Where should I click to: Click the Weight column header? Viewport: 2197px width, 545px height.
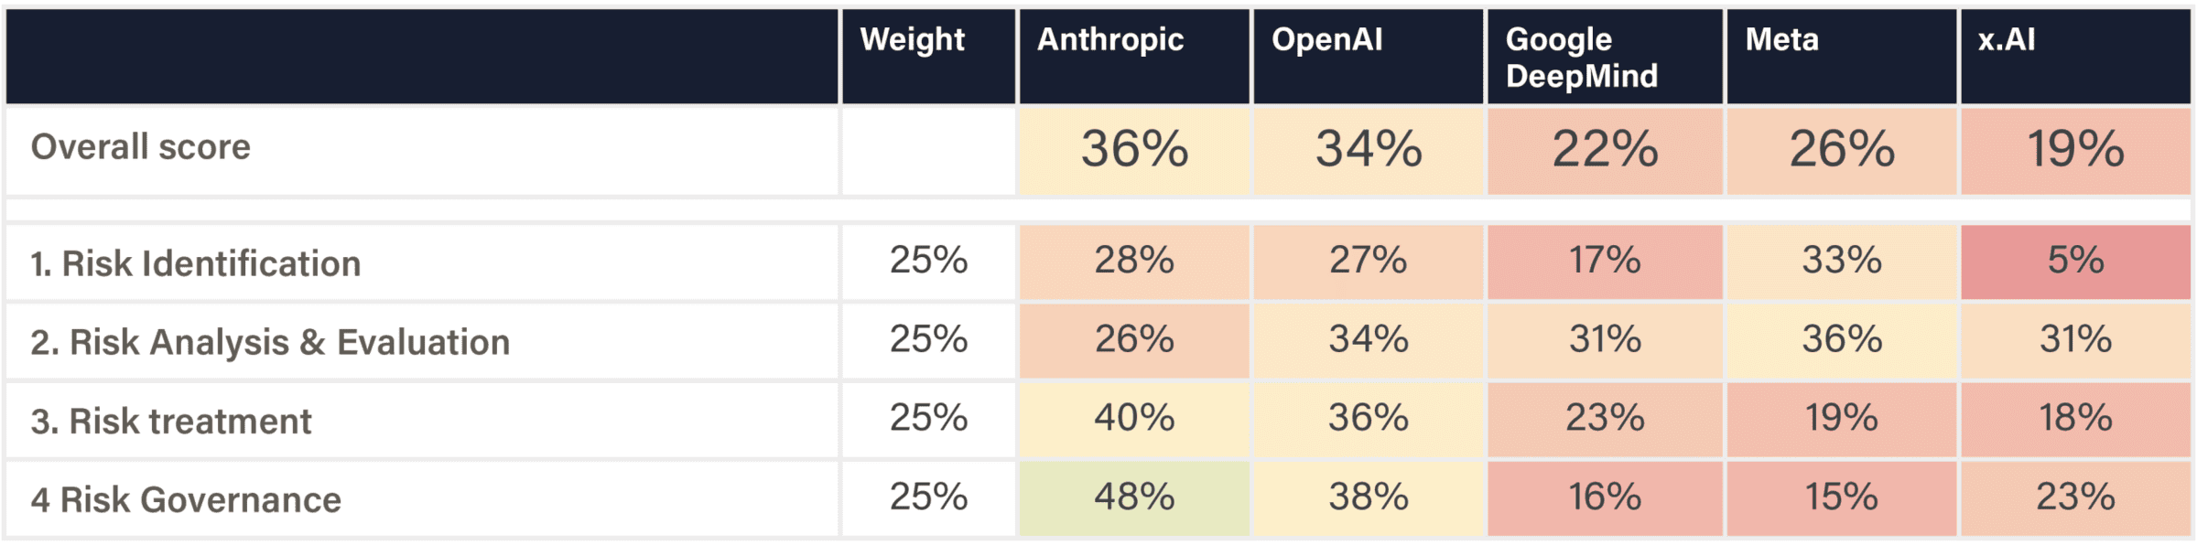tap(912, 40)
